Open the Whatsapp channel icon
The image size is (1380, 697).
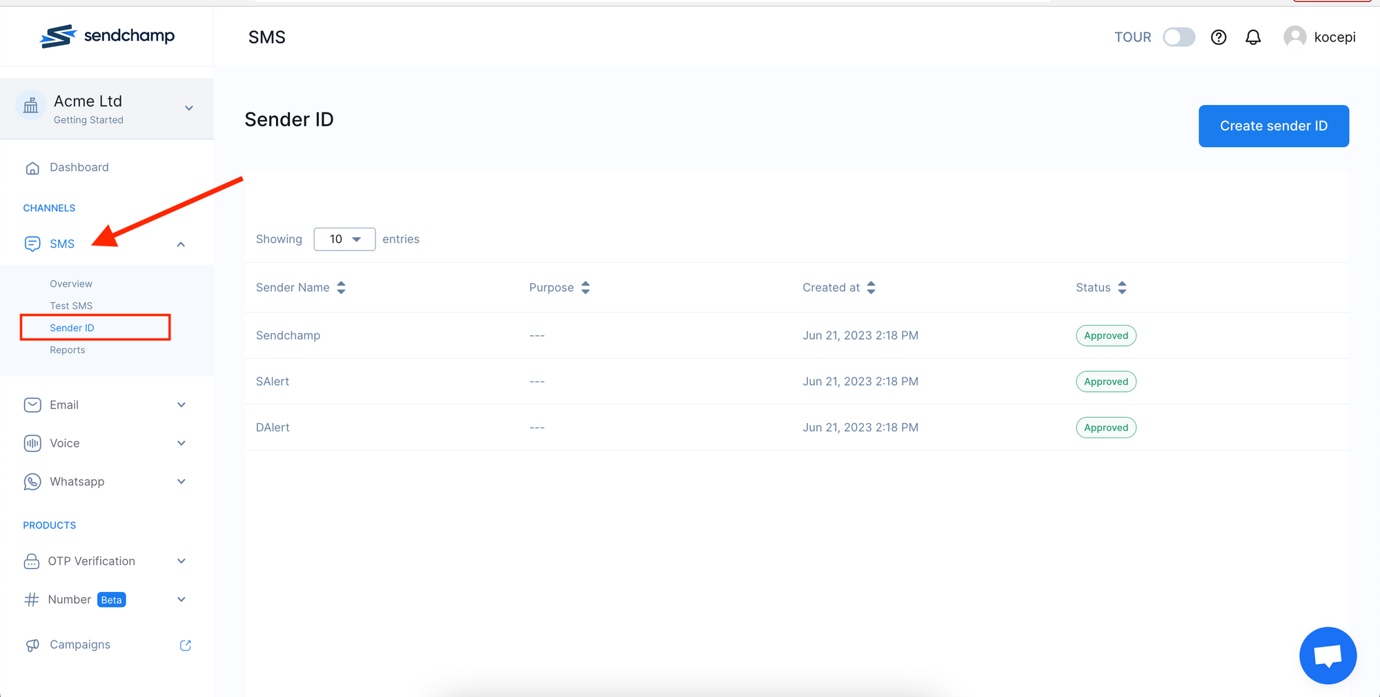point(32,482)
